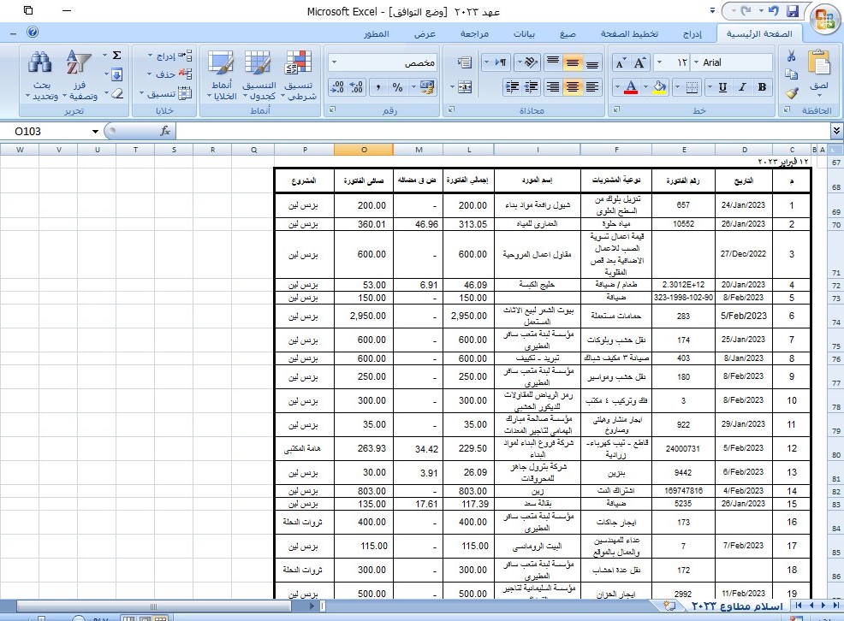
Task: Apply comma style format
Action: pyautogui.click(x=377, y=87)
